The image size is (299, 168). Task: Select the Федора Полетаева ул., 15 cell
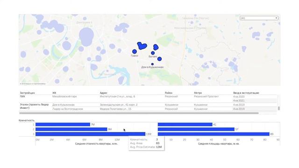pos(115,109)
